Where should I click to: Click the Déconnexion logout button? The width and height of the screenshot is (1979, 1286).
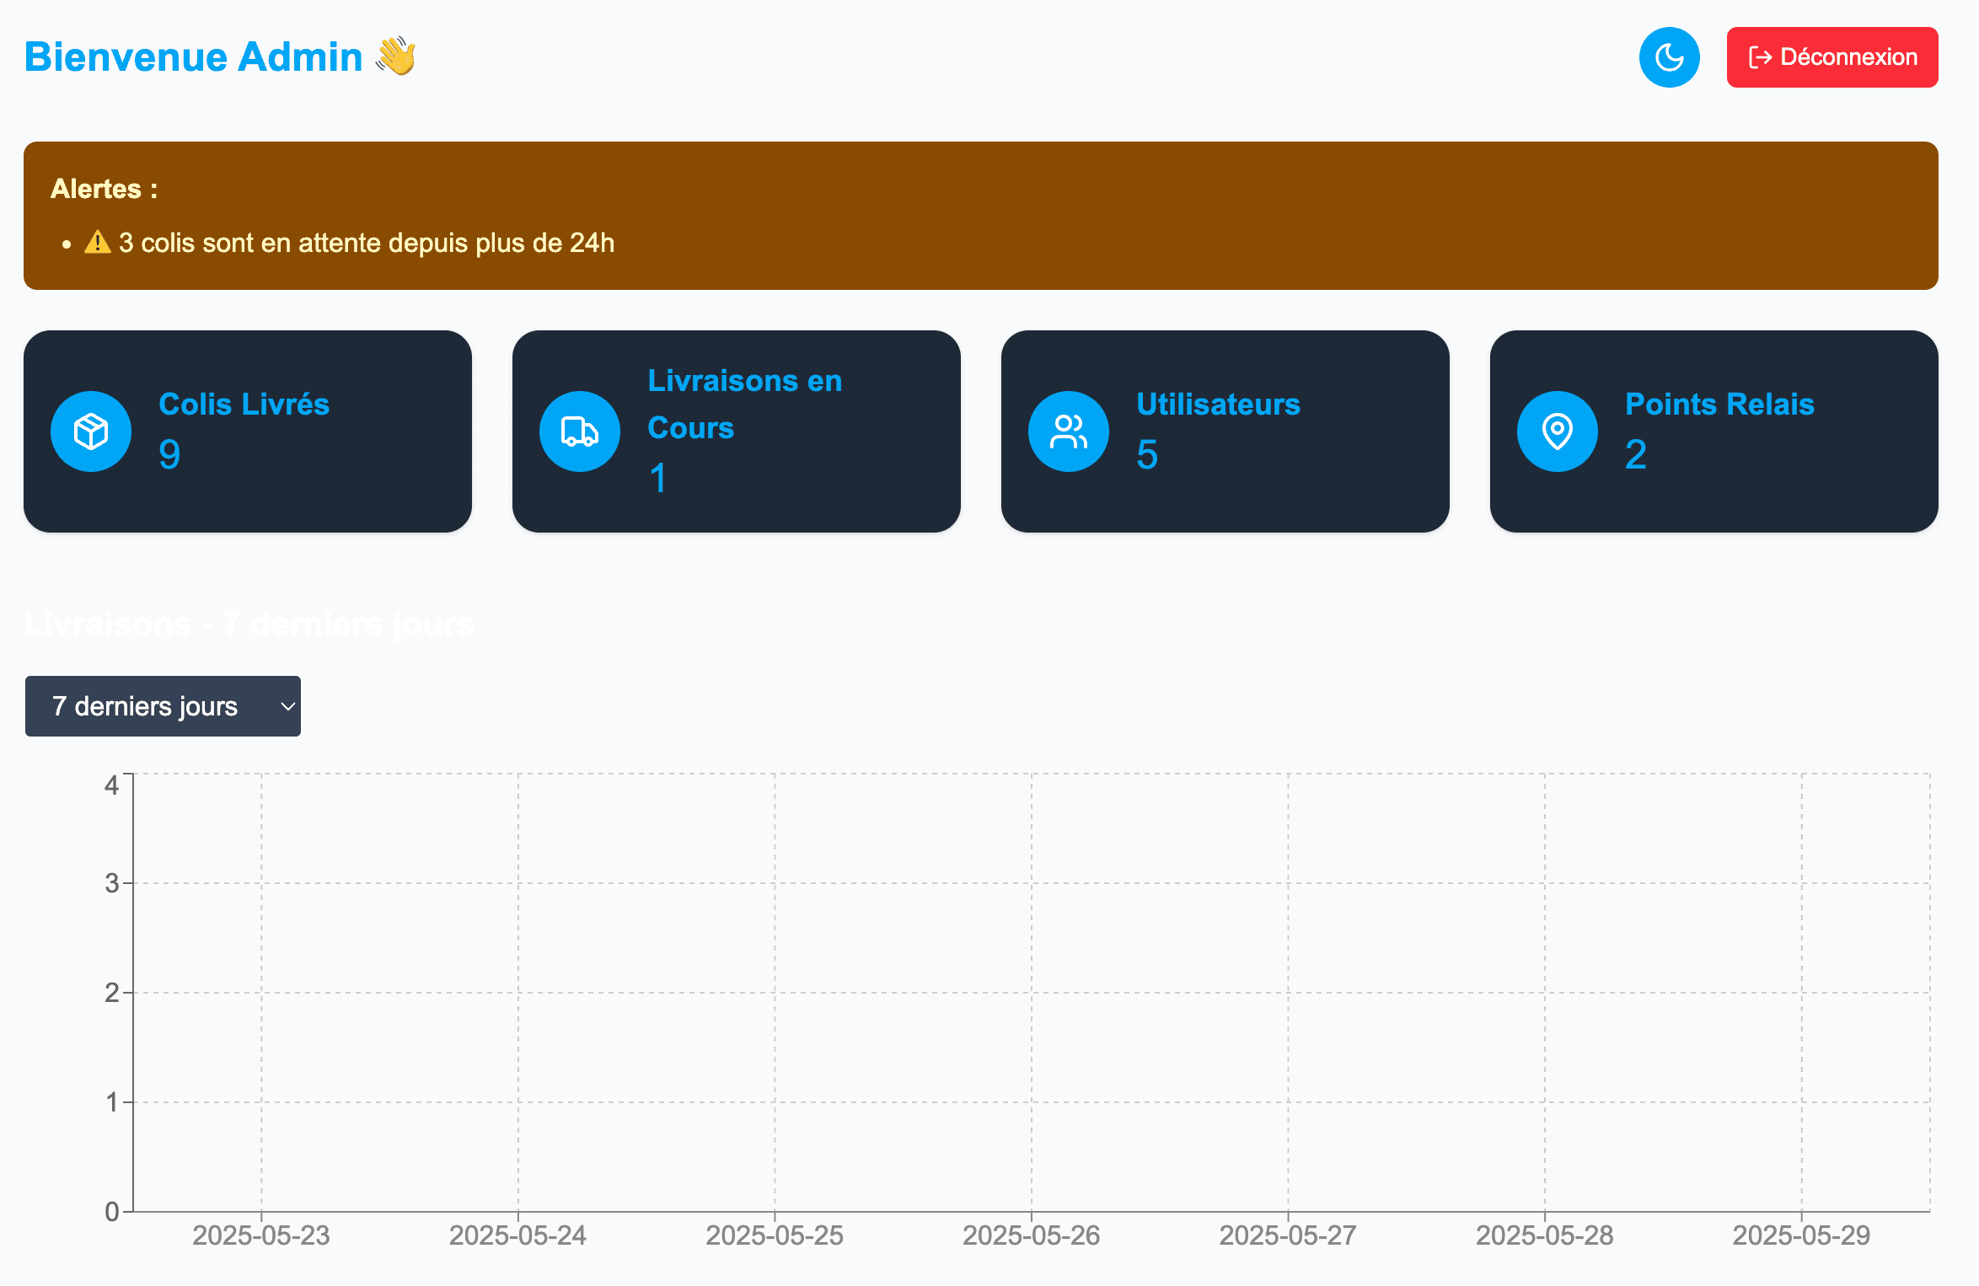tap(1832, 57)
